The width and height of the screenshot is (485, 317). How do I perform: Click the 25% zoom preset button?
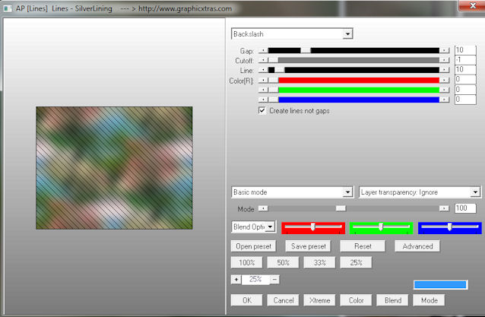pos(356,262)
